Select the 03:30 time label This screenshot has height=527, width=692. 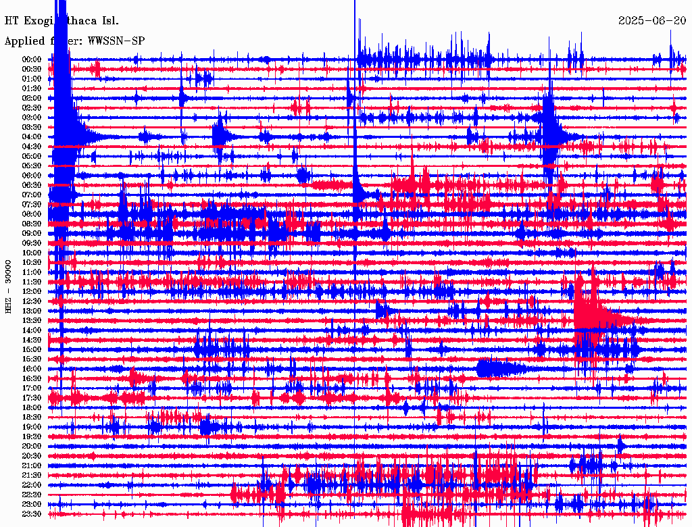(32, 127)
